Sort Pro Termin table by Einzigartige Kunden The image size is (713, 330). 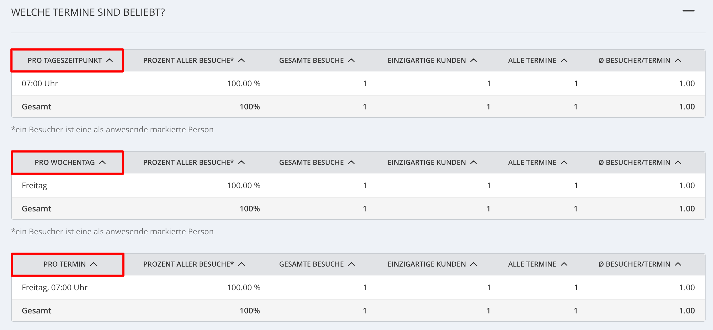[x=432, y=264]
